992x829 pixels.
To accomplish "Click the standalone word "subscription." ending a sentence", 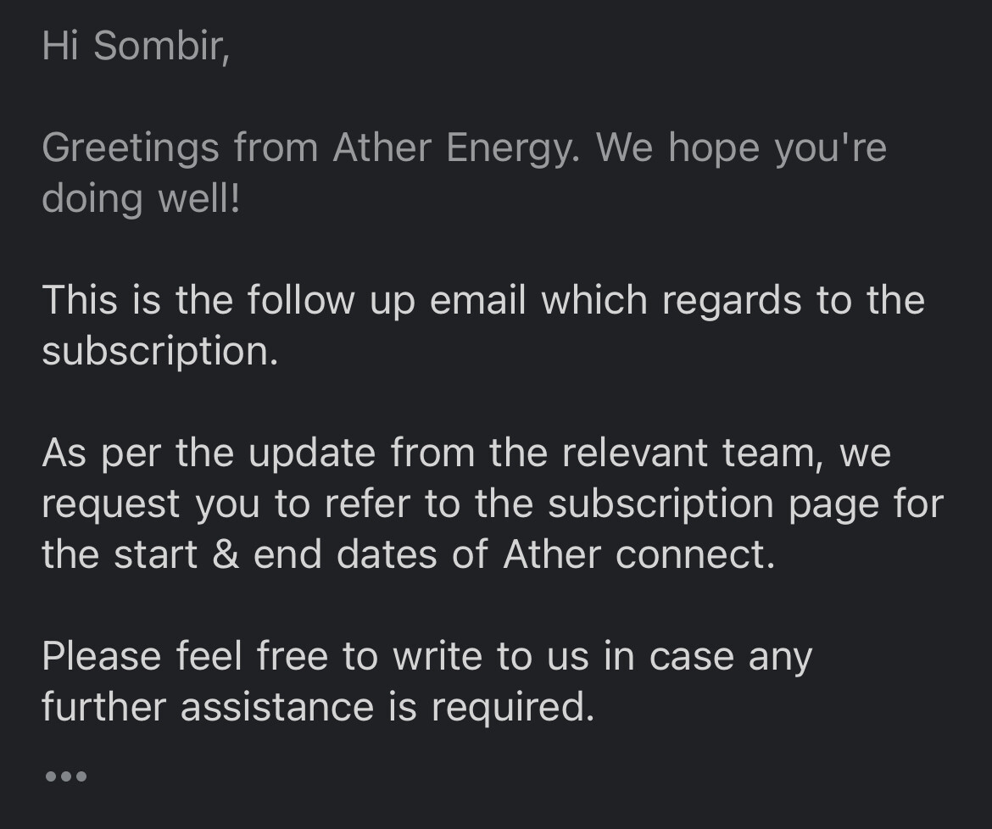I will point(160,353).
